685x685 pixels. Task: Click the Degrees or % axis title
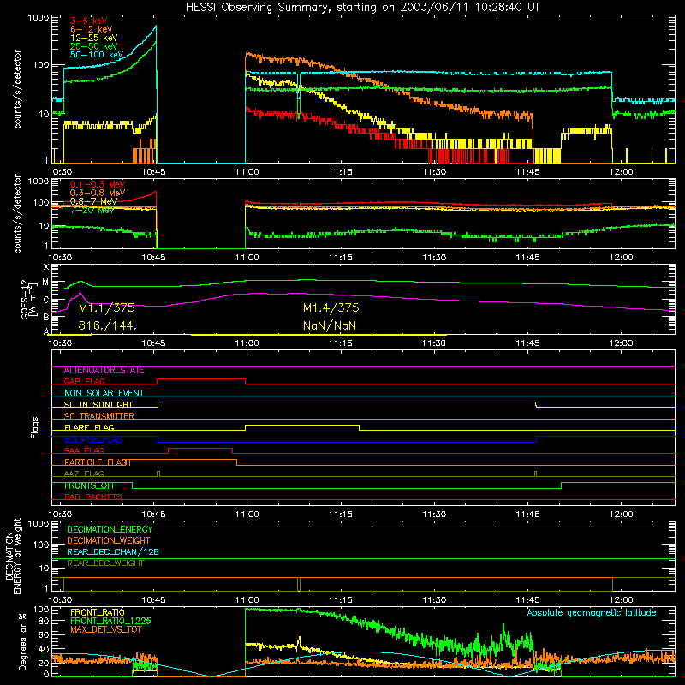(22, 641)
